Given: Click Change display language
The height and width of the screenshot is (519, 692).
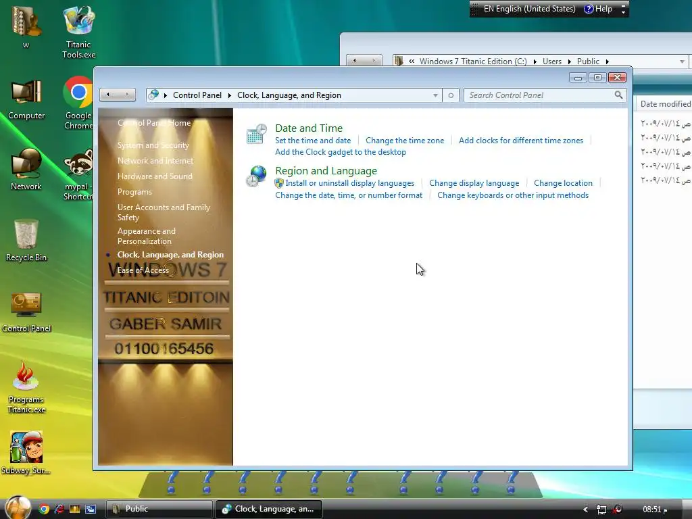Looking at the screenshot, I should 474,183.
